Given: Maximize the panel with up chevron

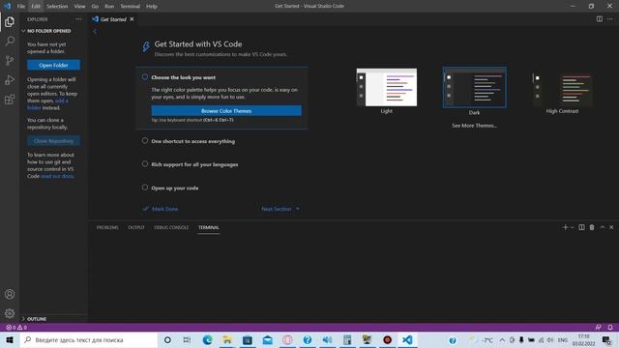Looking at the screenshot, I should click(x=602, y=227).
